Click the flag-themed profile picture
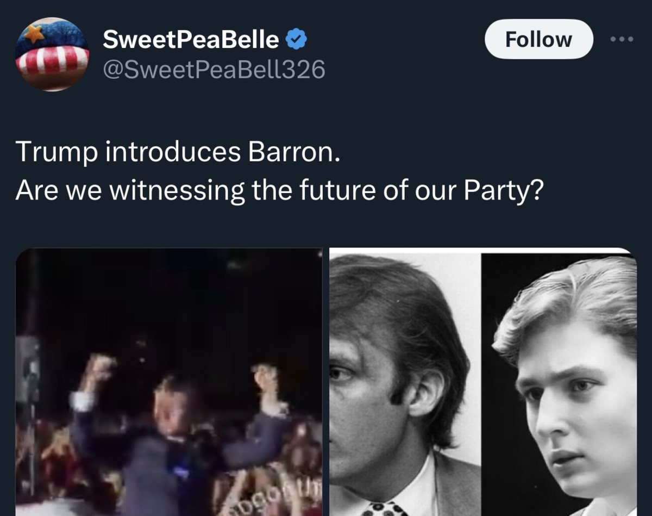This screenshot has width=652, height=516. (52, 52)
